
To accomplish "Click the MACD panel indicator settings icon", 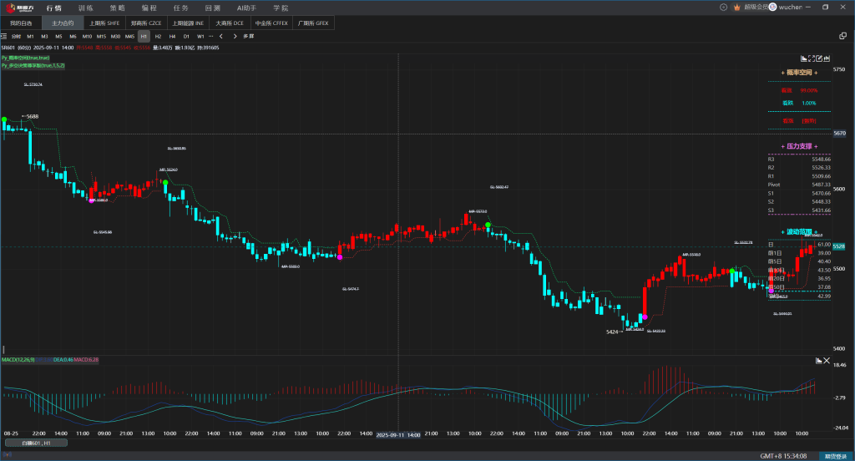I will [817, 361].
